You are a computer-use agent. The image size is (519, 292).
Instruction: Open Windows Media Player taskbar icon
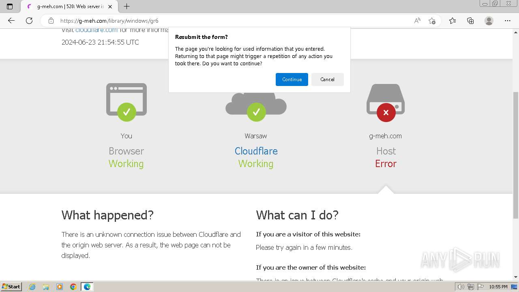(x=60, y=287)
